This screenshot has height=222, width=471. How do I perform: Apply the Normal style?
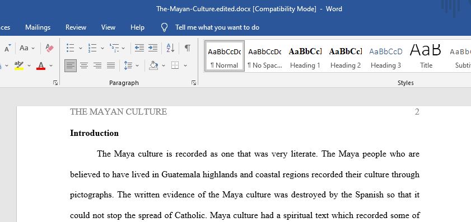[x=225, y=56]
